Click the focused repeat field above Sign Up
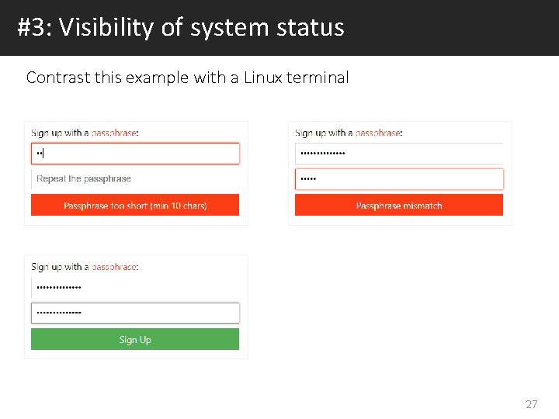Screen dimensions: 559x419 [x=135, y=313]
